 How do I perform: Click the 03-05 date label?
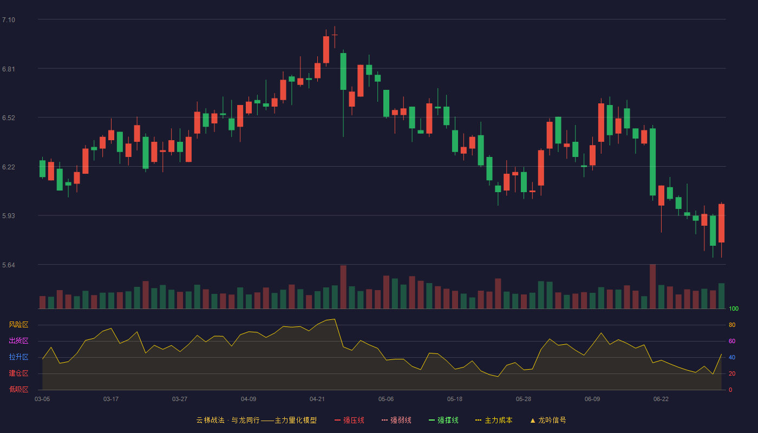[x=42, y=399]
